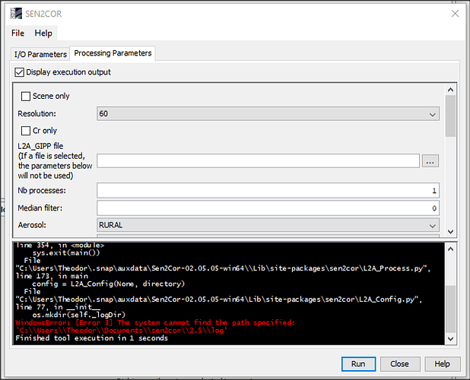Click the parameters panel scroll down arrow

pos(450,232)
